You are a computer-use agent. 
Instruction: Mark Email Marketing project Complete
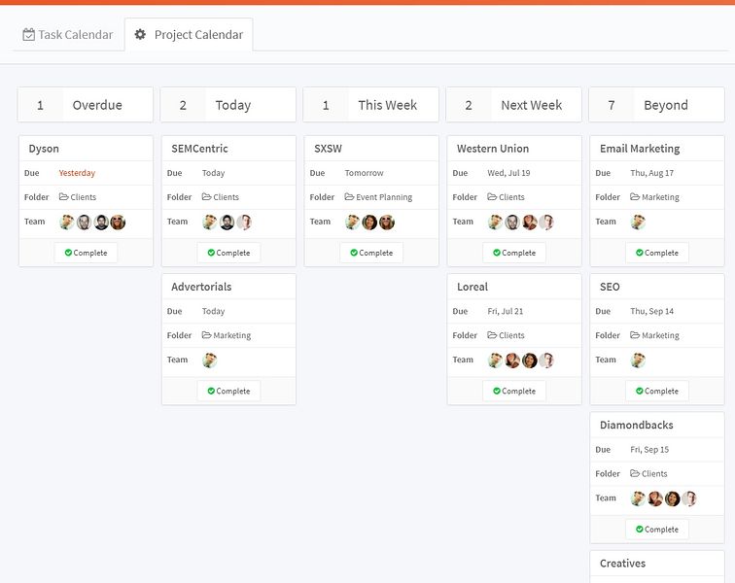pos(657,253)
